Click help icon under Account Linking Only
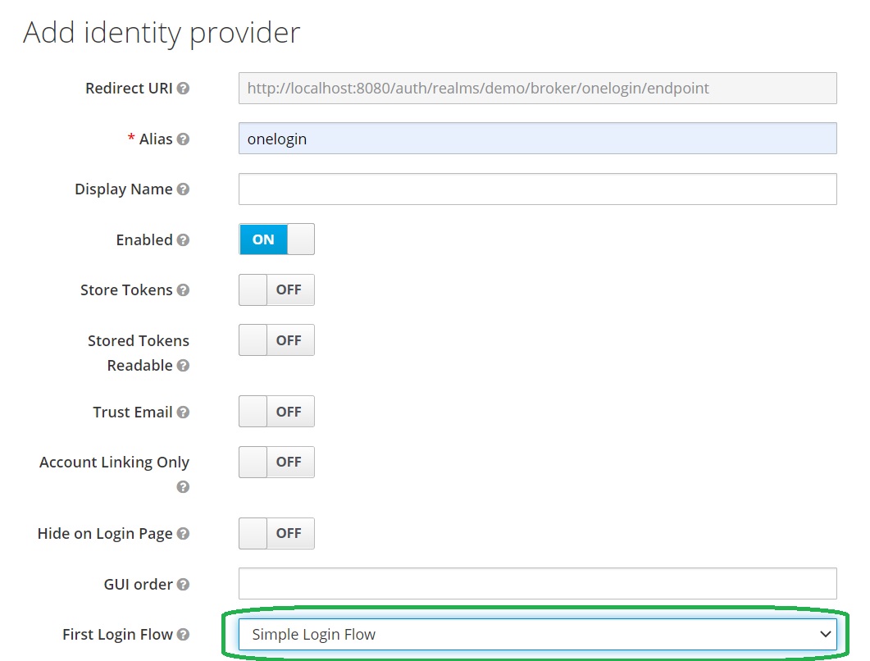The width and height of the screenshot is (870, 661). coord(183,487)
